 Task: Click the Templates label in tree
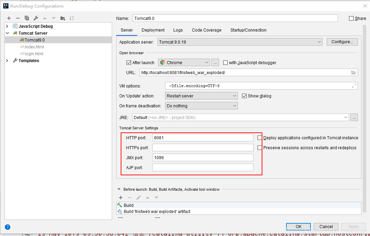(29, 60)
